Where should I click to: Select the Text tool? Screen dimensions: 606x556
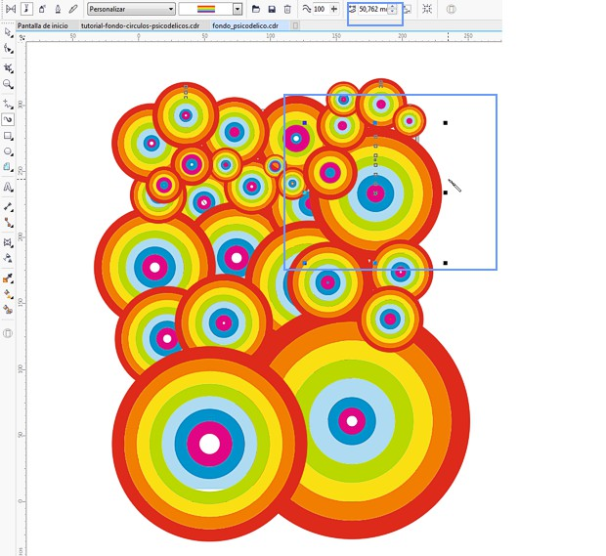[x=9, y=186]
